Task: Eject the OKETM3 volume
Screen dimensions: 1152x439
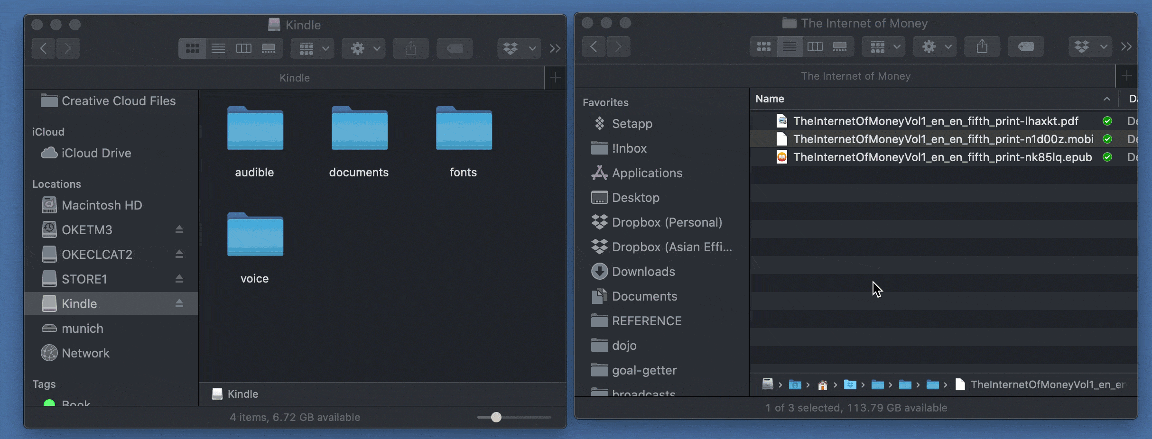Action: [x=179, y=230]
